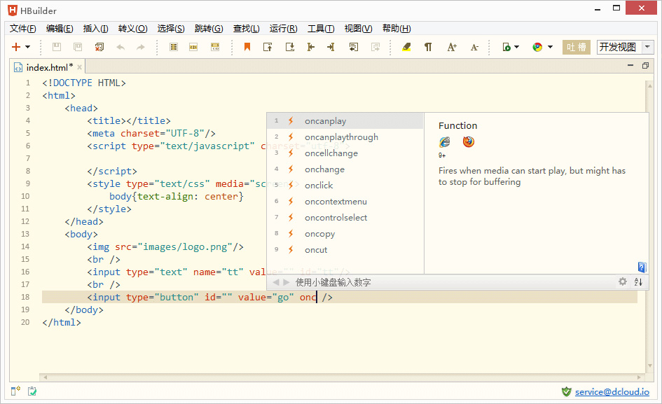Select the onclick suggestion from autocomplete list
The image size is (662, 404).
(x=319, y=186)
